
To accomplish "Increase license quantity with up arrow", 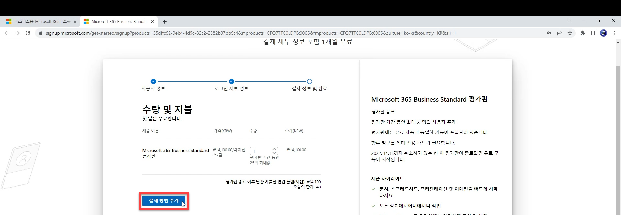I will (274, 149).
